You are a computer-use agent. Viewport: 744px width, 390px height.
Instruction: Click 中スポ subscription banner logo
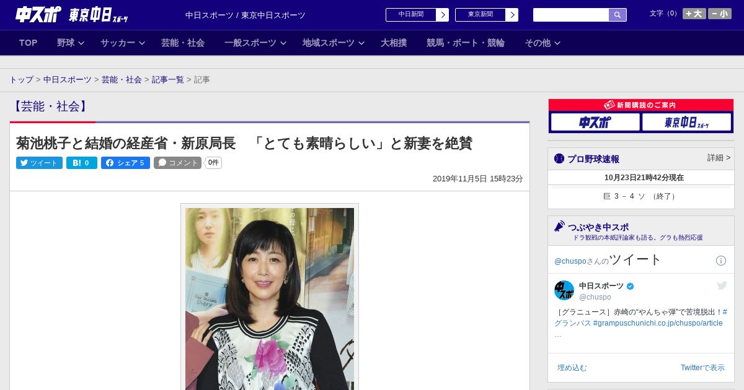(595, 122)
